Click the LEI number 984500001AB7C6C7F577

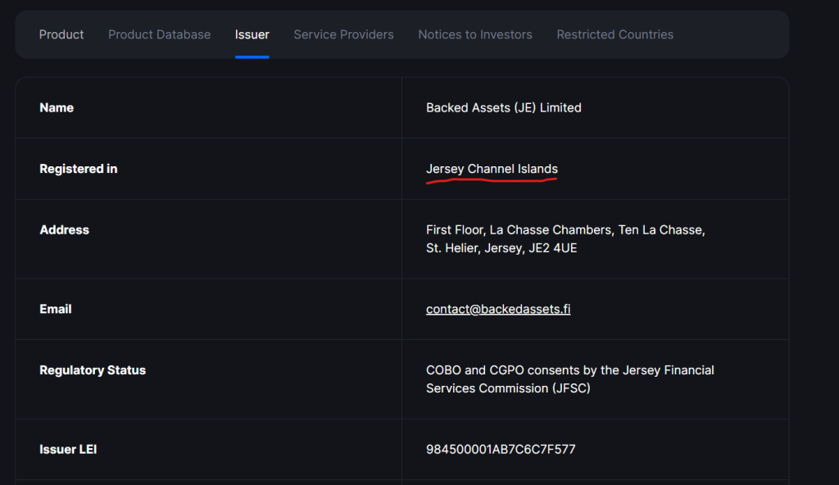[501, 449]
